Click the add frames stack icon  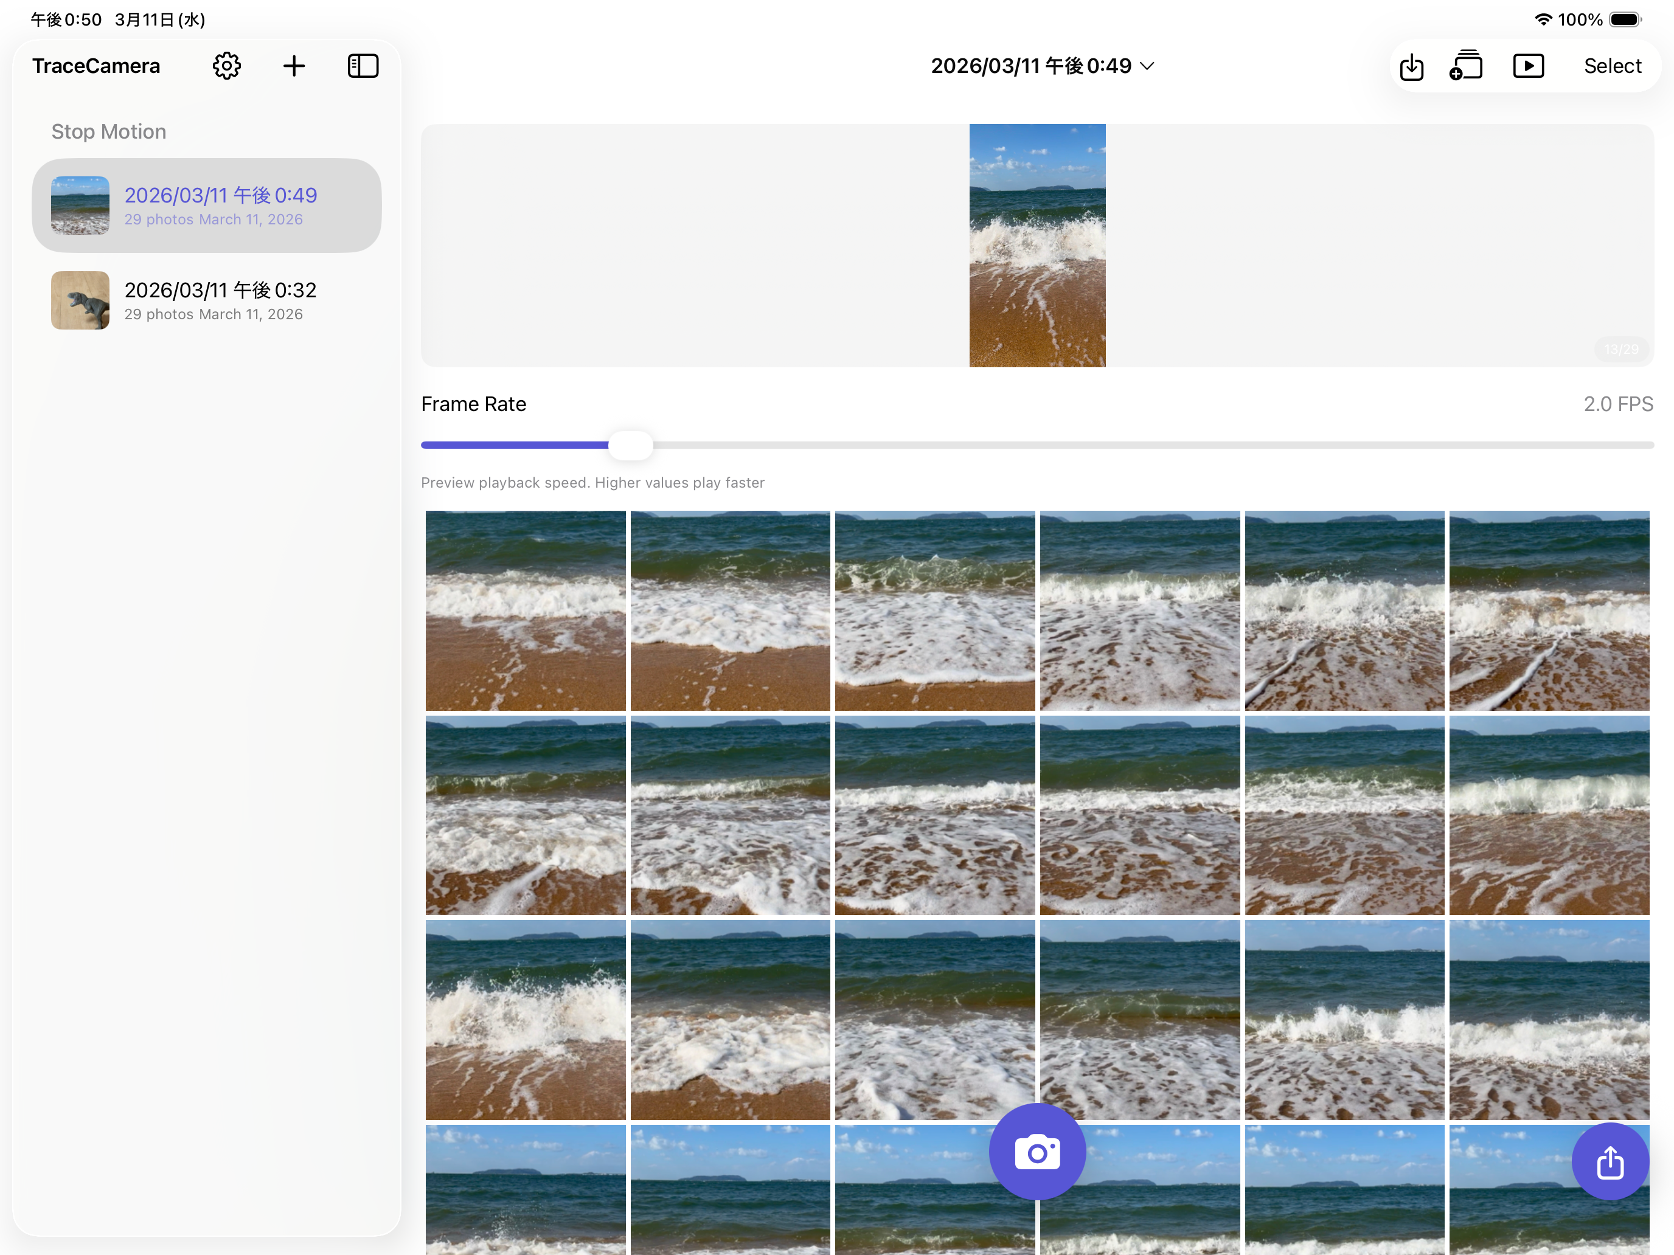coord(1466,65)
